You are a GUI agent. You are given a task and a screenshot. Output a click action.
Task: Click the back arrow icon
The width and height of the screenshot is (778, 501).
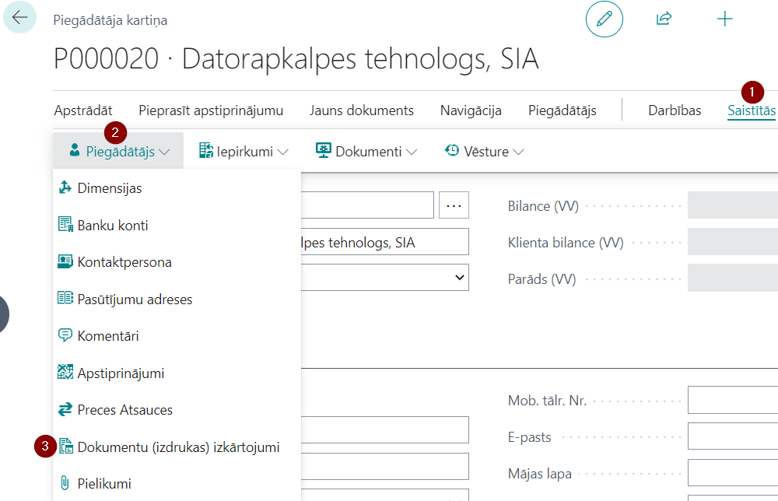coord(20,17)
